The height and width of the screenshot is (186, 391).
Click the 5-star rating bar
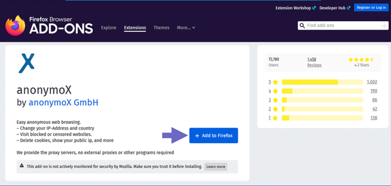[322, 82]
